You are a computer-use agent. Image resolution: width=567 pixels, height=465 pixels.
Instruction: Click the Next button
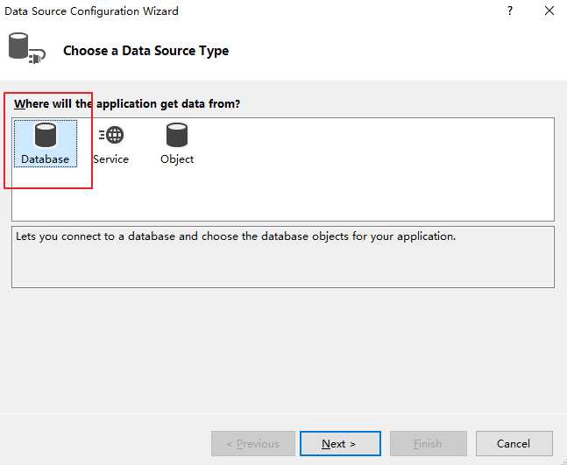point(340,443)
